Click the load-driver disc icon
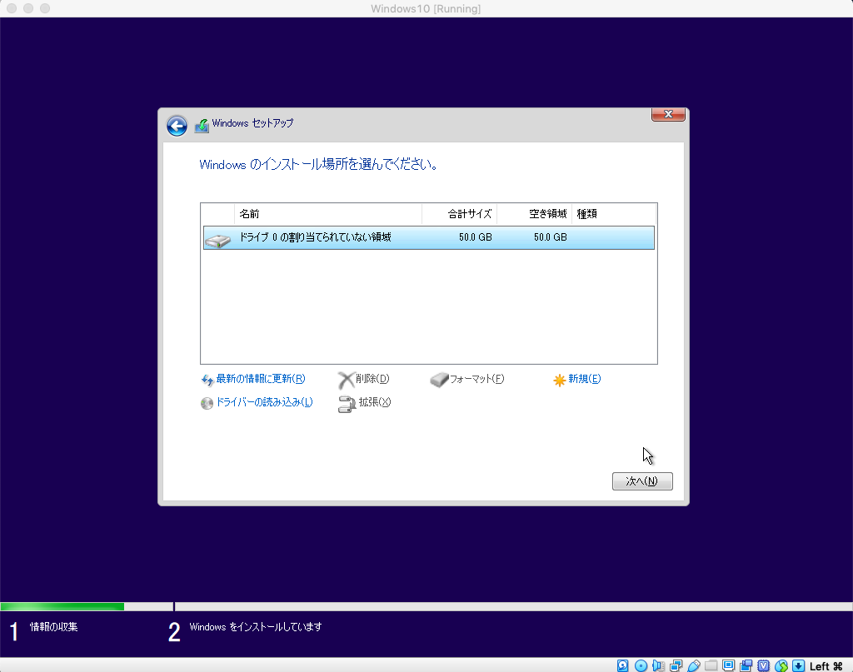 point(207,403)
